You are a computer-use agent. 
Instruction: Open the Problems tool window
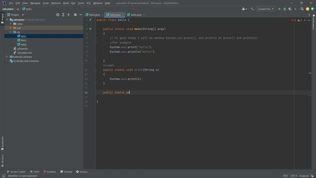[49, 172]
